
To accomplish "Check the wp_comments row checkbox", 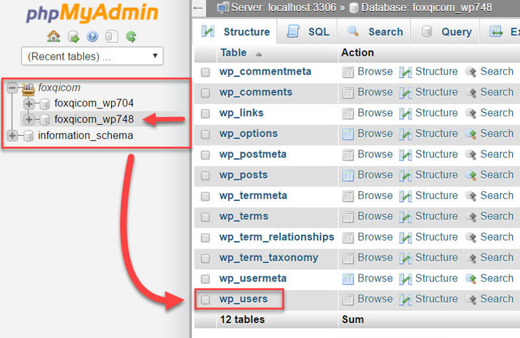I will [205, 92].
